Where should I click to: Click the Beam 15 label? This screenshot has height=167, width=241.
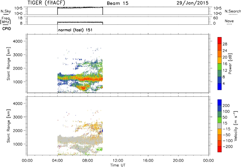[x=117, y=3]
